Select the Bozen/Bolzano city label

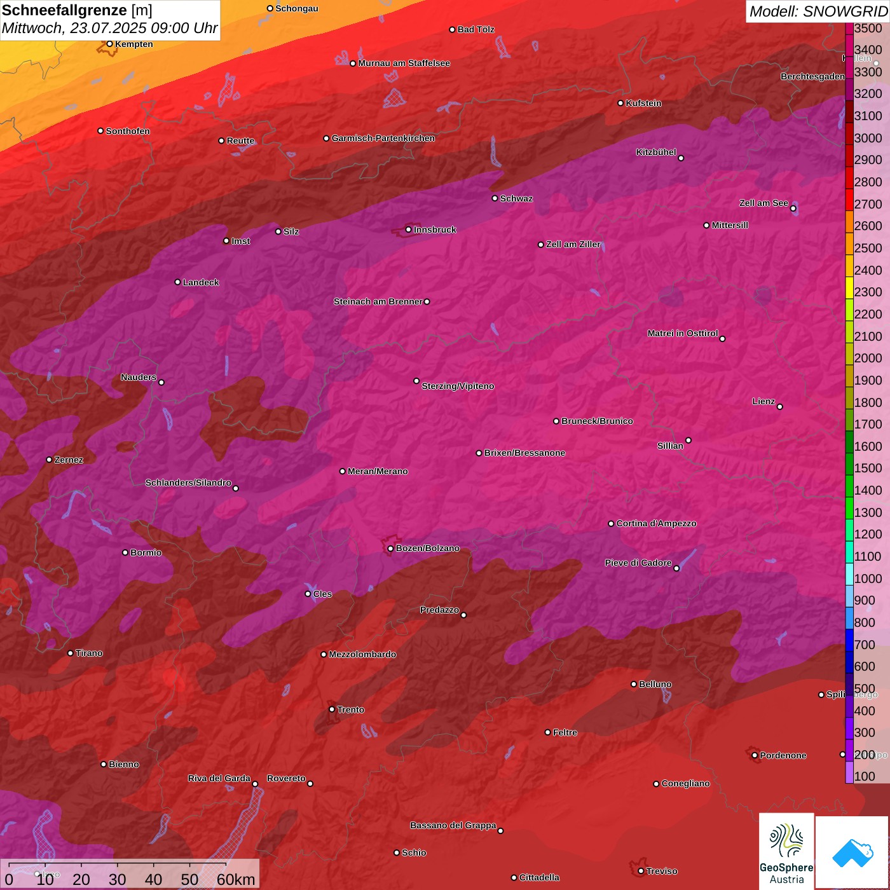click(x=427, y=548)
